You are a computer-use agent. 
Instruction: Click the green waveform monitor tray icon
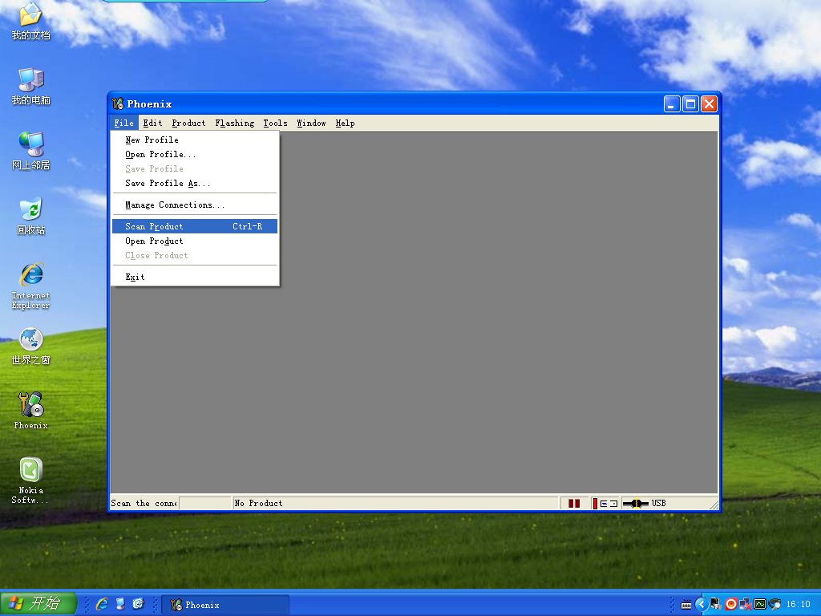point(760,604)
